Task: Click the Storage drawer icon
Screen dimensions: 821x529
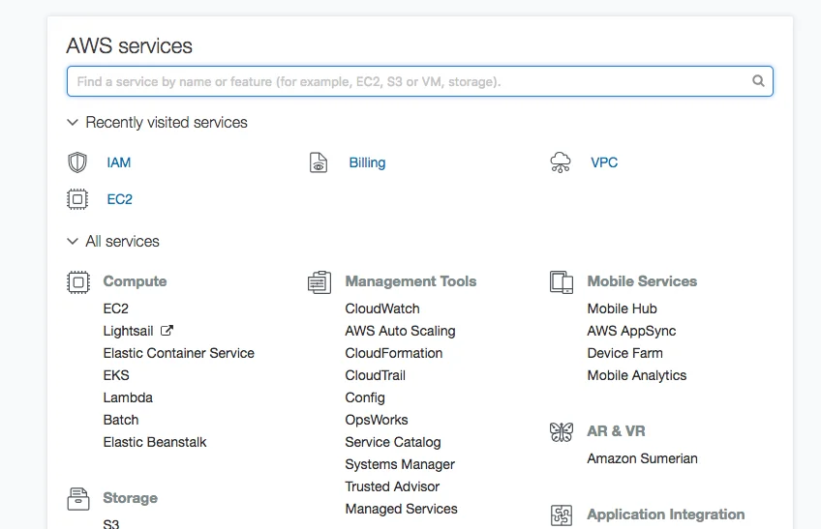Action: click(78, 499)
